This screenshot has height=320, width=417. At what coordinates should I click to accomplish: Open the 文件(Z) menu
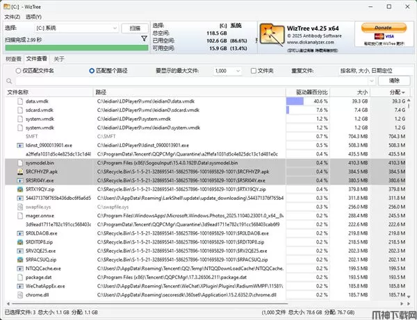click(x=12, y=16)
